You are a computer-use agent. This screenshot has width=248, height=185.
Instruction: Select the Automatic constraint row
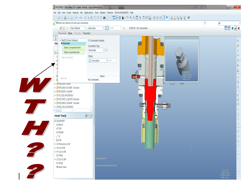pos(73,43)
